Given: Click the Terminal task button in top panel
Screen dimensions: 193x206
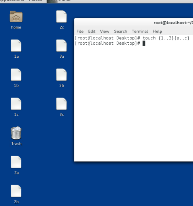Looking at the screenshot, I should click(x=59, y=1).
